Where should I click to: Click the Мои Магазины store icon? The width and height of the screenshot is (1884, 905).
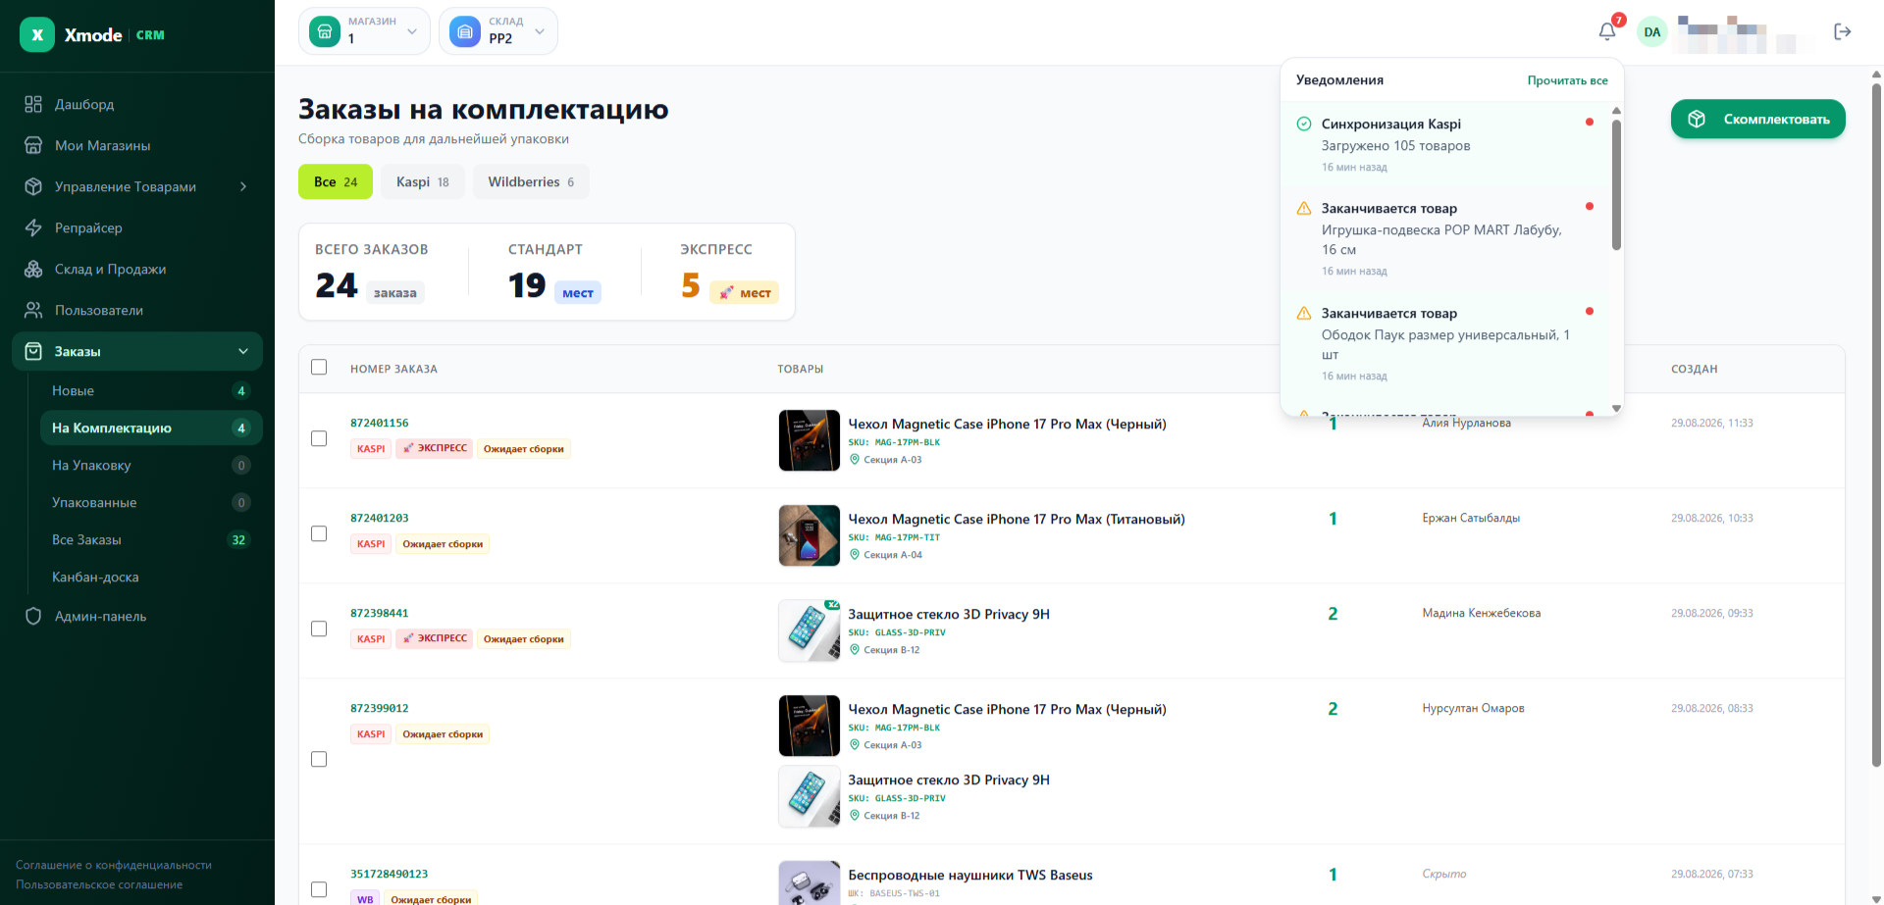pos(33,145)
